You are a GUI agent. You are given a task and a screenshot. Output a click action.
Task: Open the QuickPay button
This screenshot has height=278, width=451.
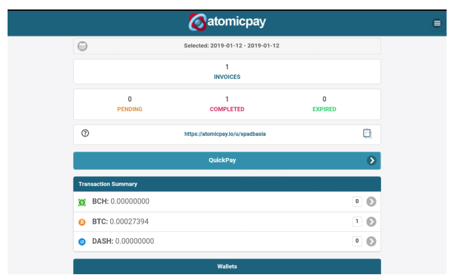227,160
